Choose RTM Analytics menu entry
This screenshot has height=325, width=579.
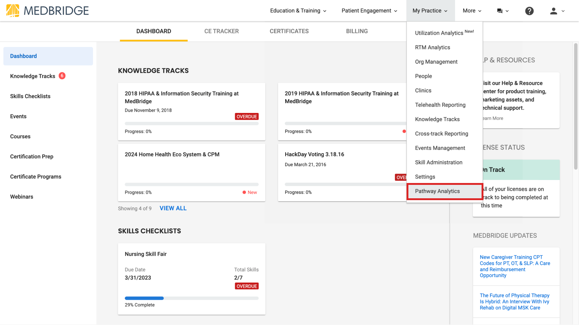click(x=432, y=47)
